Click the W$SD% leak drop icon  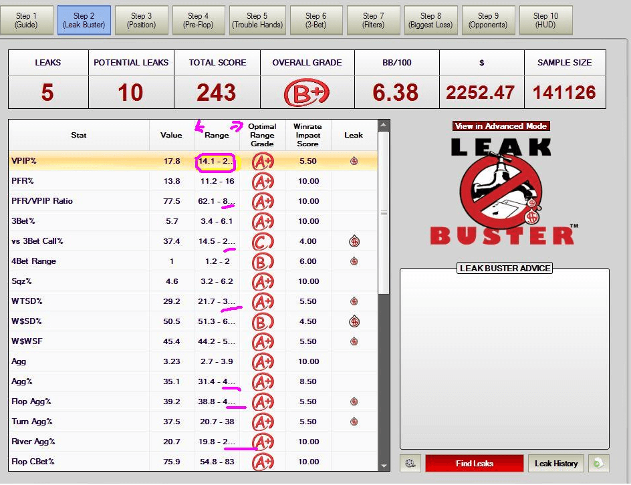(354, 321)
